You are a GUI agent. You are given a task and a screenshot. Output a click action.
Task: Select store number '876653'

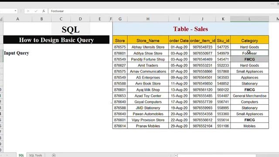click(x=120, y=96)
